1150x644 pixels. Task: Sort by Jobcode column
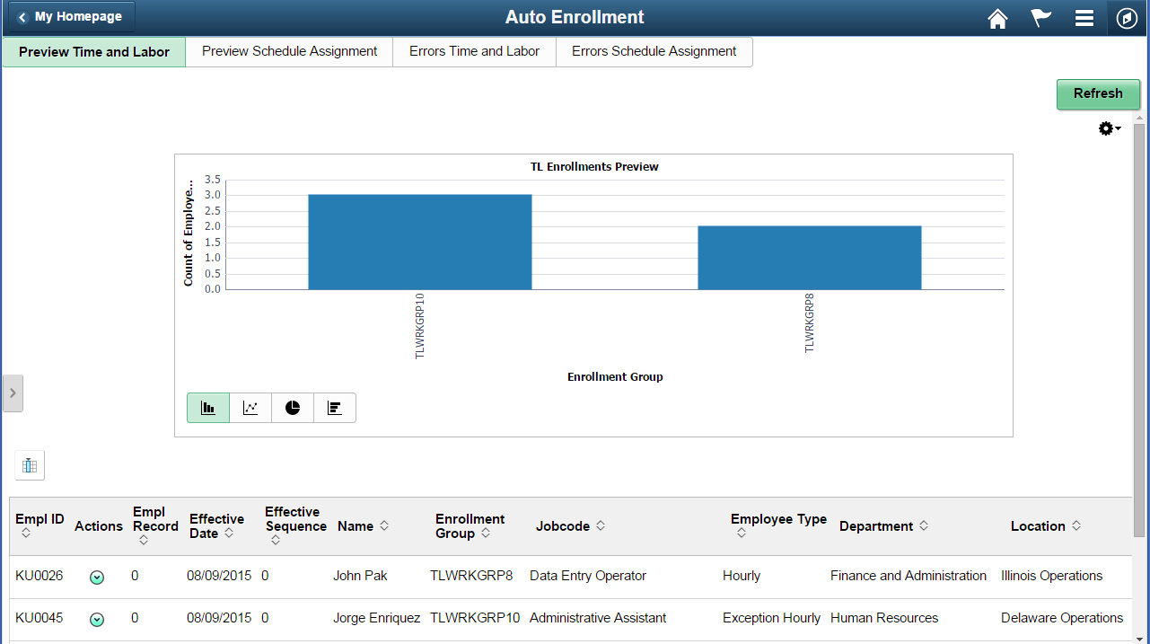[570, 526]
